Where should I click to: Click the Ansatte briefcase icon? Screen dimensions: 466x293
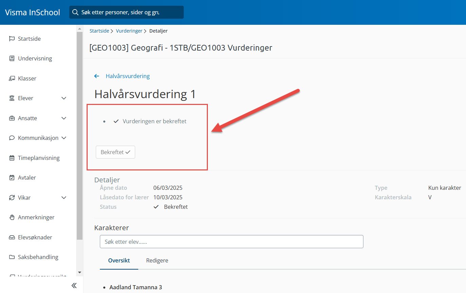[12, 118]
